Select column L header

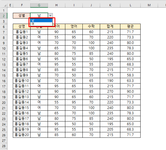[x=130, y=5]
